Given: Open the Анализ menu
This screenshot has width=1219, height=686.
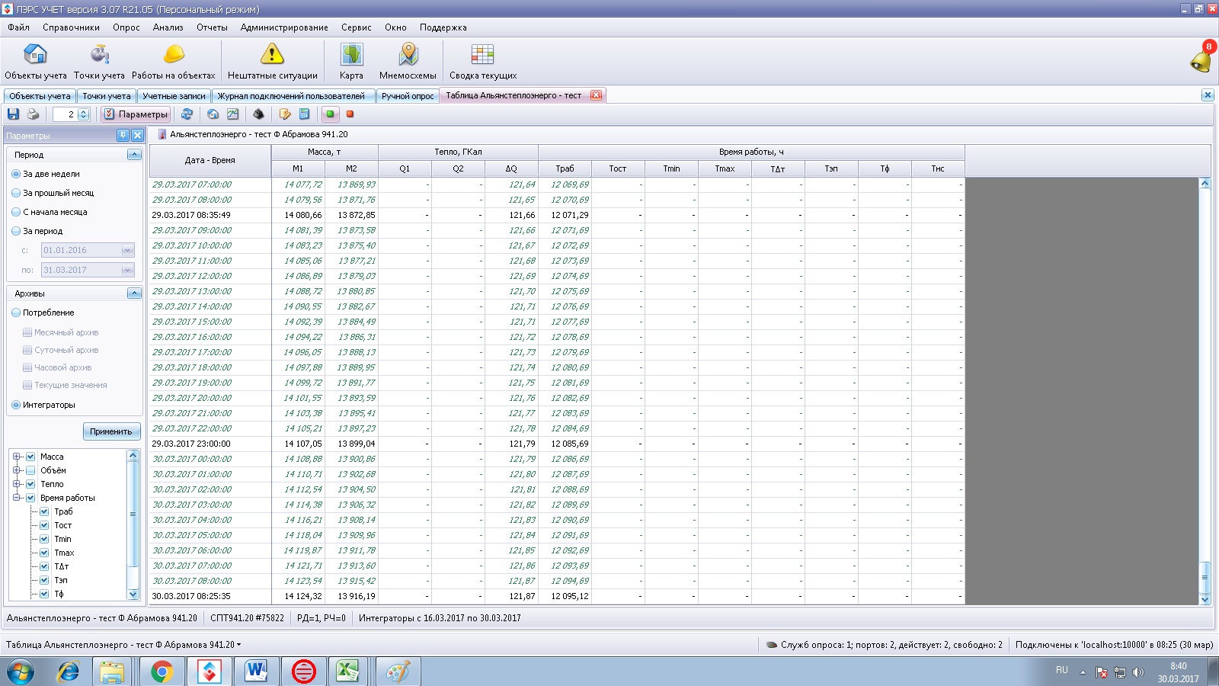Looking at the screenshot, I should [168, 27].
